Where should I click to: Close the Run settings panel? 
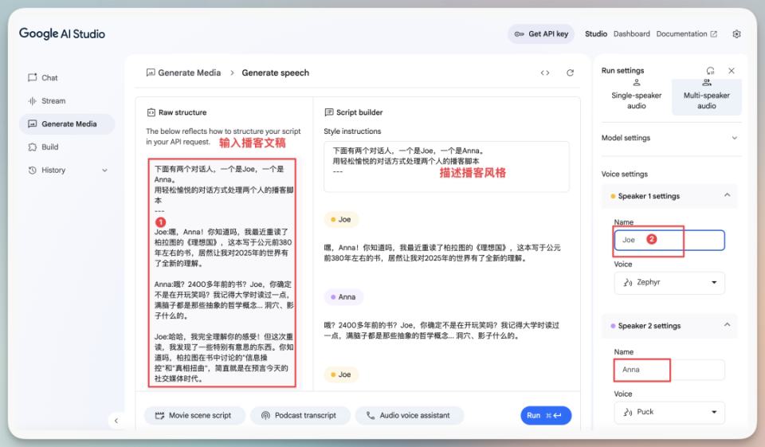pos(732,71)
